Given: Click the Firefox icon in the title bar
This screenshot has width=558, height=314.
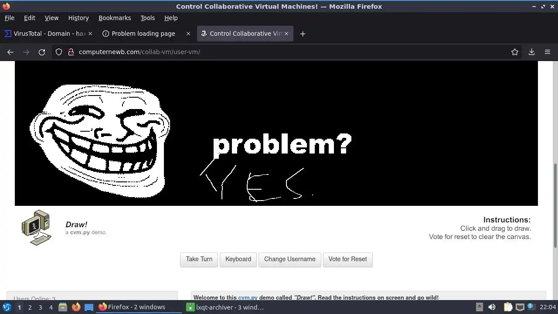Looking at the screenshot, I should 6,6.
